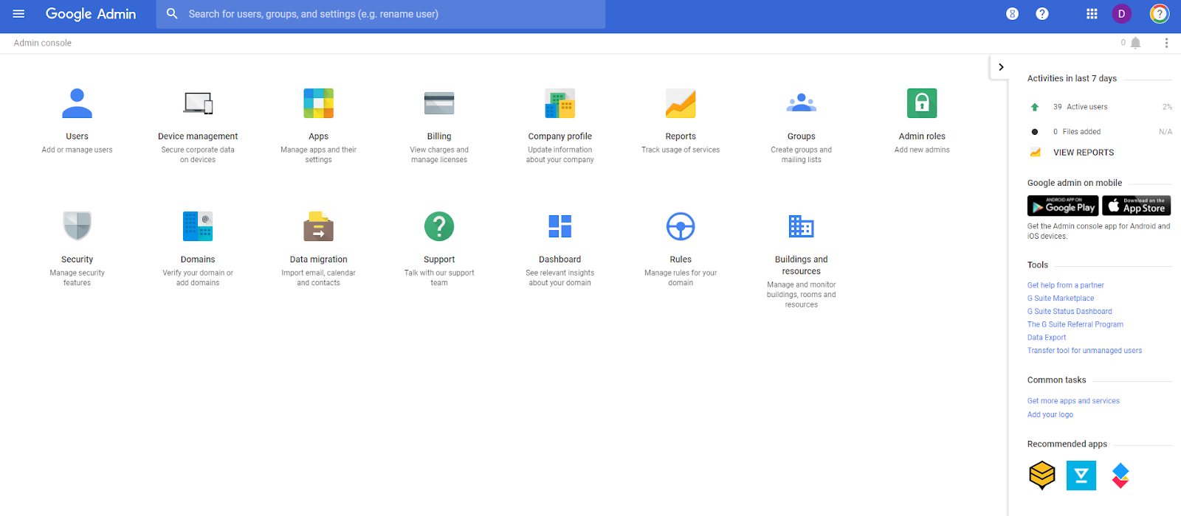Open the teal recommended app icon
The height and width of the screenshot is (516, 1181).
[x=1081, y=475]
